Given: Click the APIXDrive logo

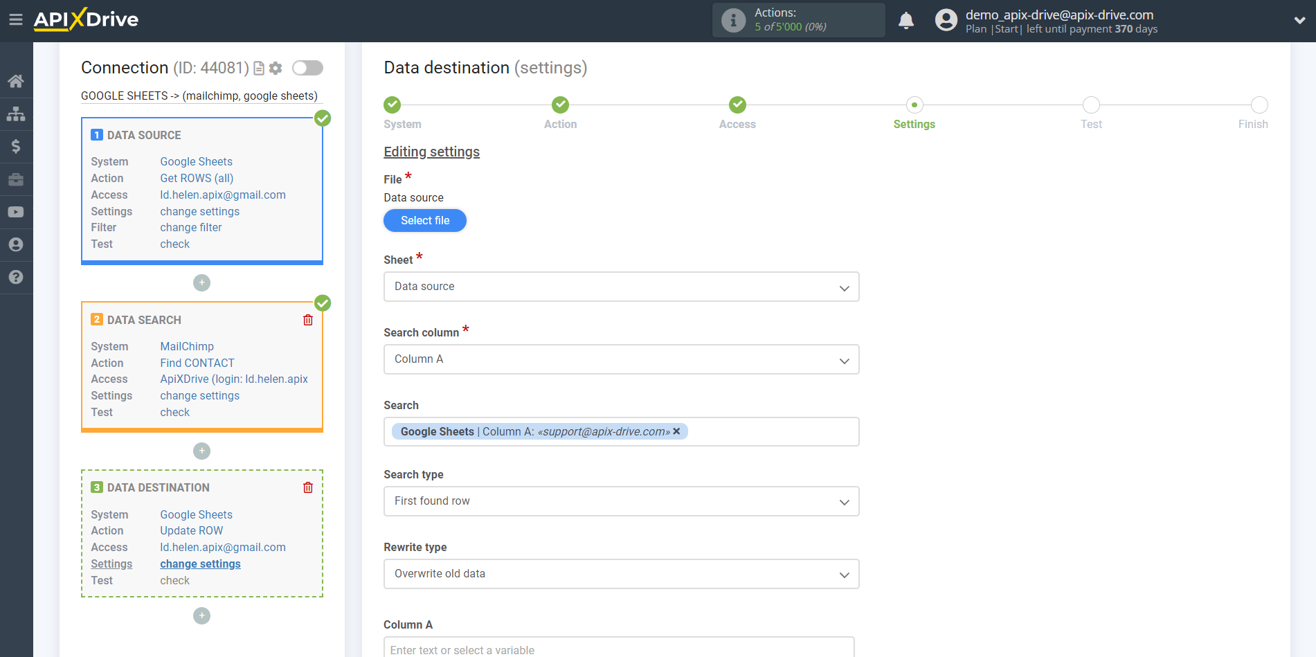Looking at the screenshot, I should (x=86, y=19).
